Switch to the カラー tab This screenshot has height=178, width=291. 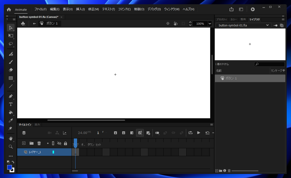click(x=234, y=19)
